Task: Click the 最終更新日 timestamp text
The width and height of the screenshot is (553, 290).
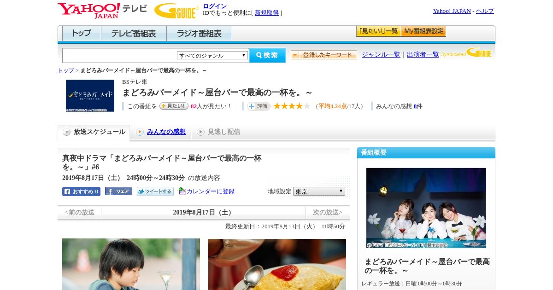Action: (x=285, y=226)
